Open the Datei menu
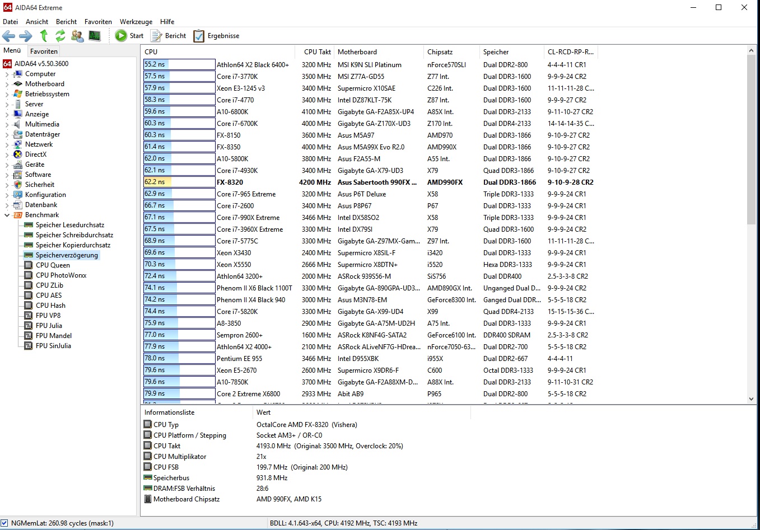 [11, 22]
